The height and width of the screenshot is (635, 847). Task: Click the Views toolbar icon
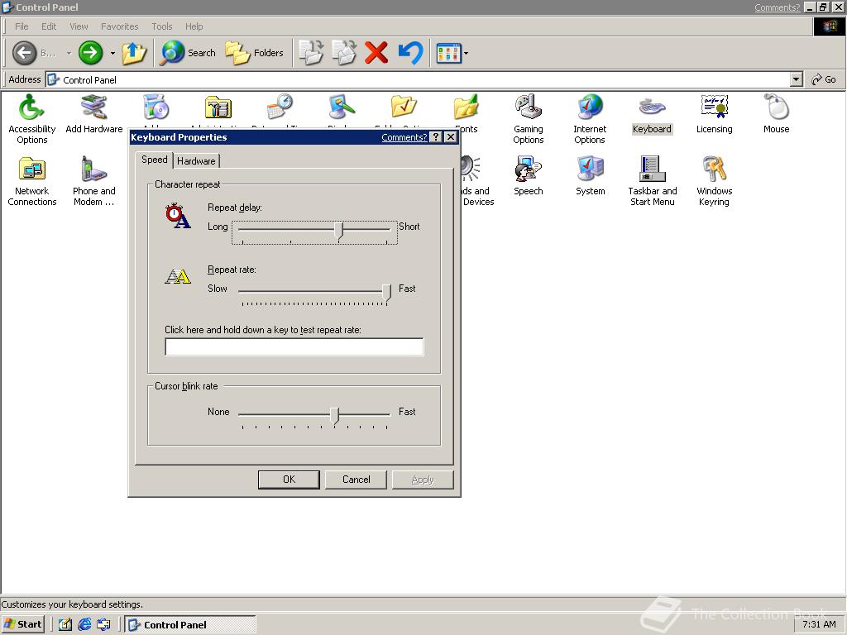pos(448,53)
